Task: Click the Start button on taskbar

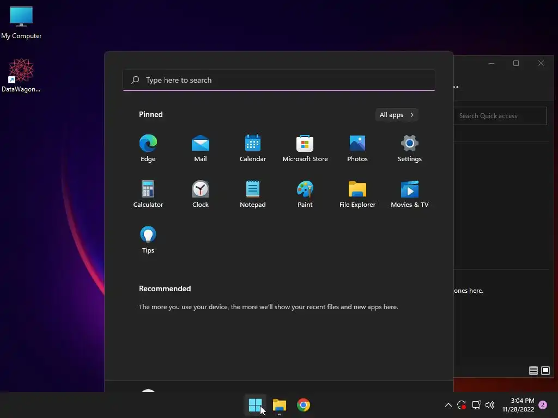Action: click(x=255, y=405)
